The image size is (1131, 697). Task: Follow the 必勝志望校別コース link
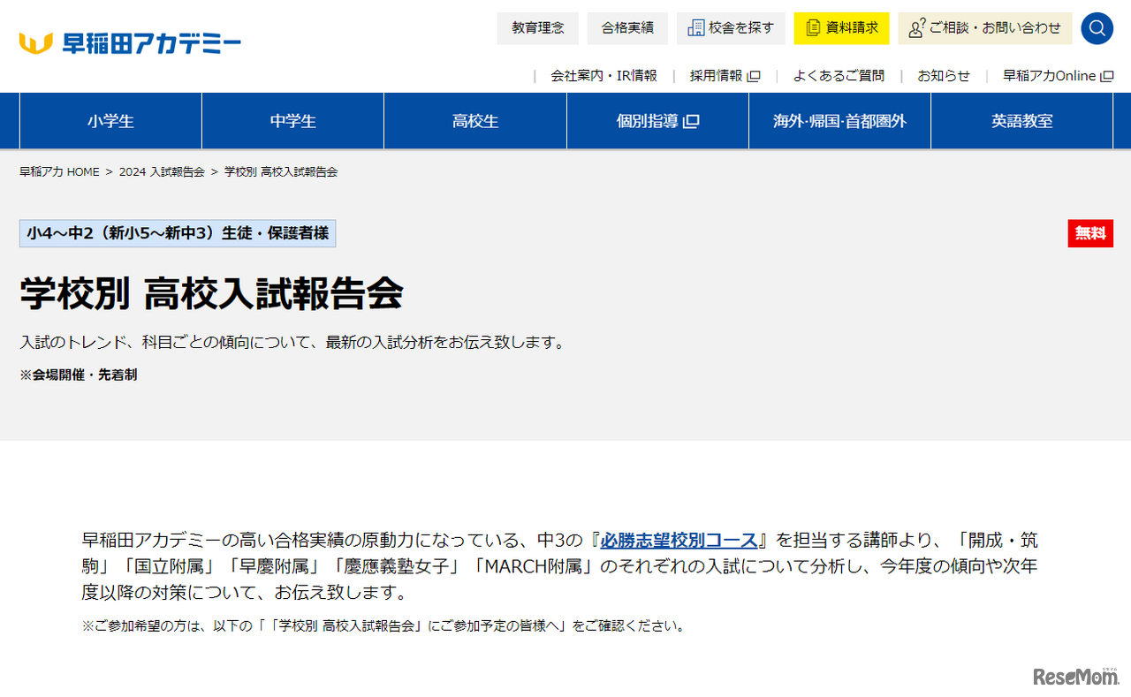point(679,541)
